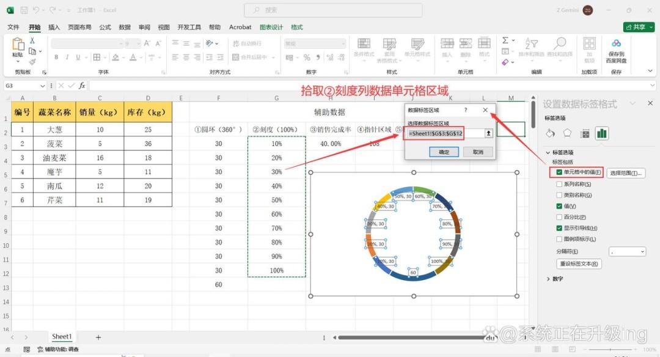Click 确定 in the data label range dialog
The height and width of the screenshot is (357, 660).
click(x=444, y=152)
